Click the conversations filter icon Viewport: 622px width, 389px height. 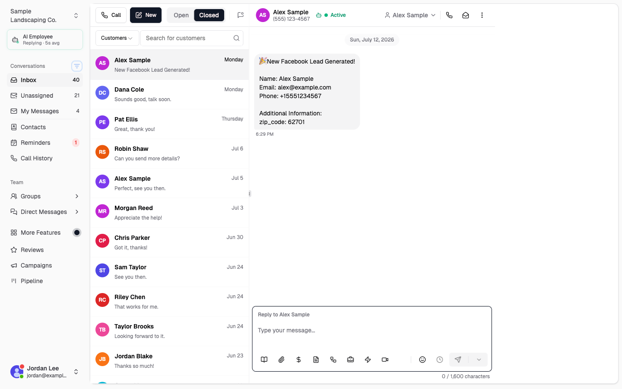[77, 66]
